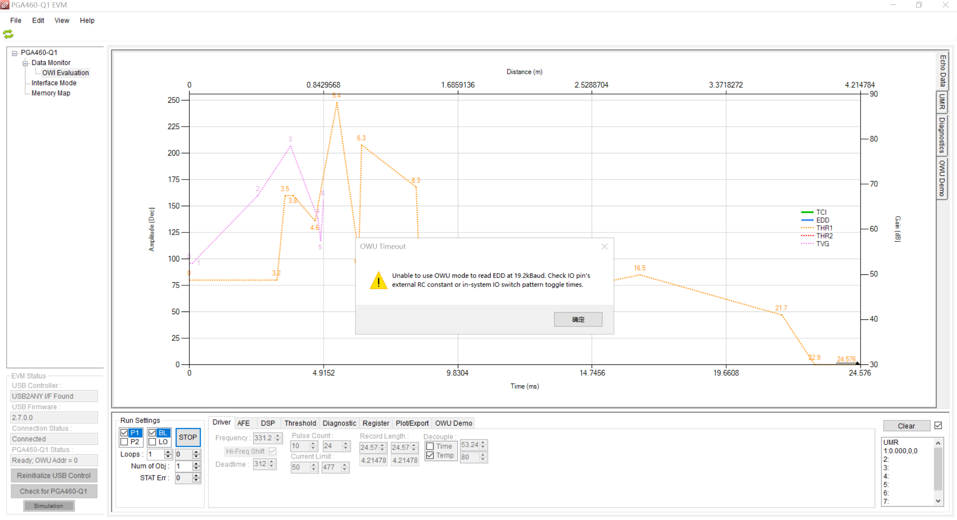The height and width of the screenshot is (520, 957).
Task: Uncheck the Temp decouple checkbox
Action: tap(429, 455)
